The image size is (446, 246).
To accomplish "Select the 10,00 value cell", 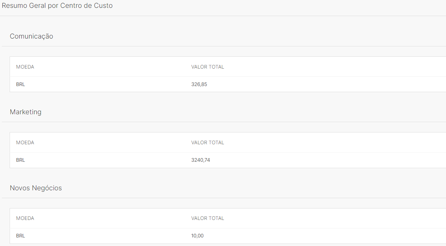I will [198, 236].
